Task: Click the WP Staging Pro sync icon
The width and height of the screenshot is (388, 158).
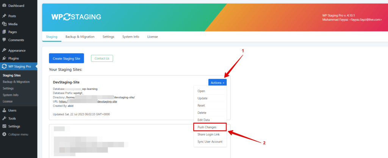Action: [4, 66]
